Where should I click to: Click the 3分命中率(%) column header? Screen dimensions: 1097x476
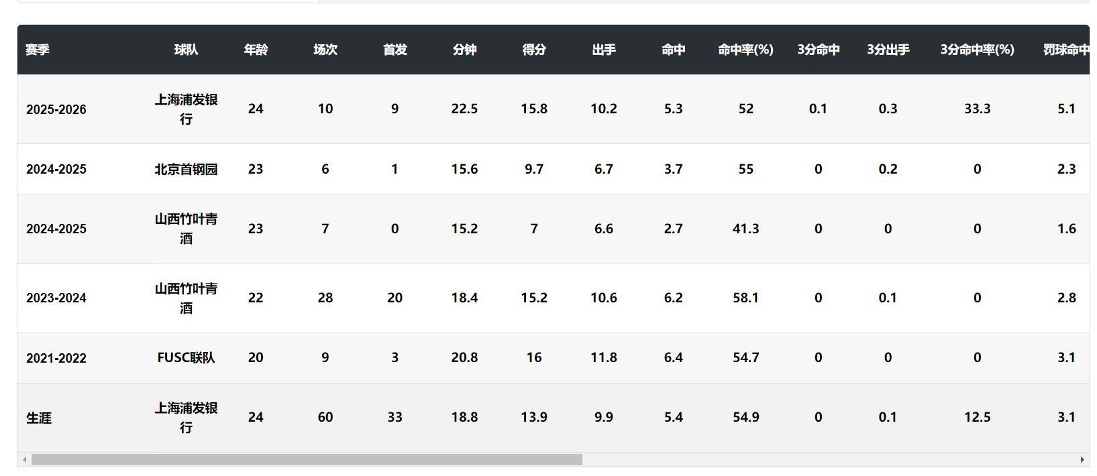coord(977,50)
